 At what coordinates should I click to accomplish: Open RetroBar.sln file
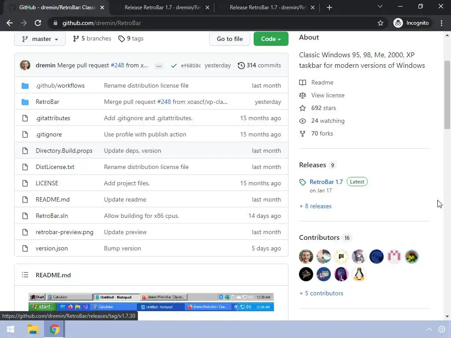pyautogui.click(x=52, y=216)
